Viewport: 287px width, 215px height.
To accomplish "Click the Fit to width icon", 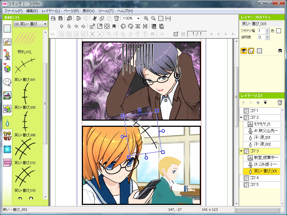I will pos(168,18).
